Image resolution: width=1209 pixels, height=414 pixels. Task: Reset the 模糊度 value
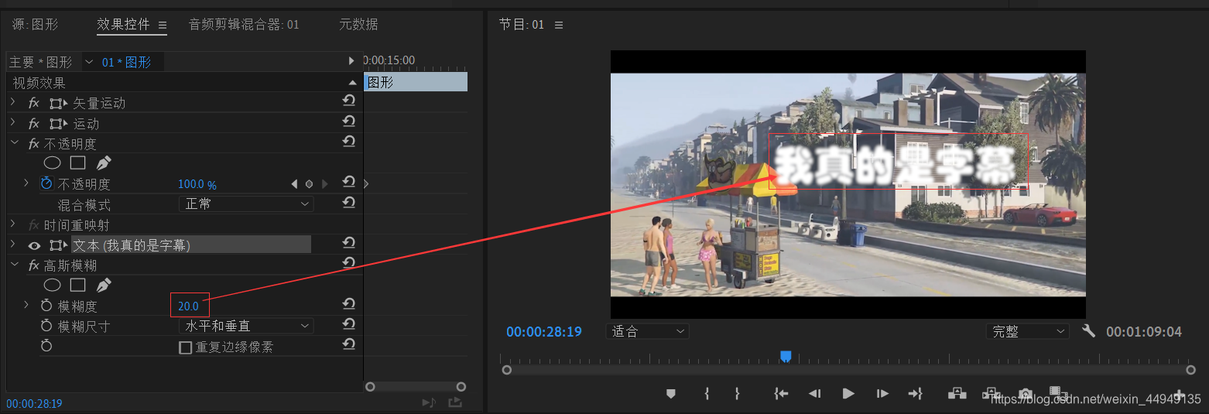[349, 305]
